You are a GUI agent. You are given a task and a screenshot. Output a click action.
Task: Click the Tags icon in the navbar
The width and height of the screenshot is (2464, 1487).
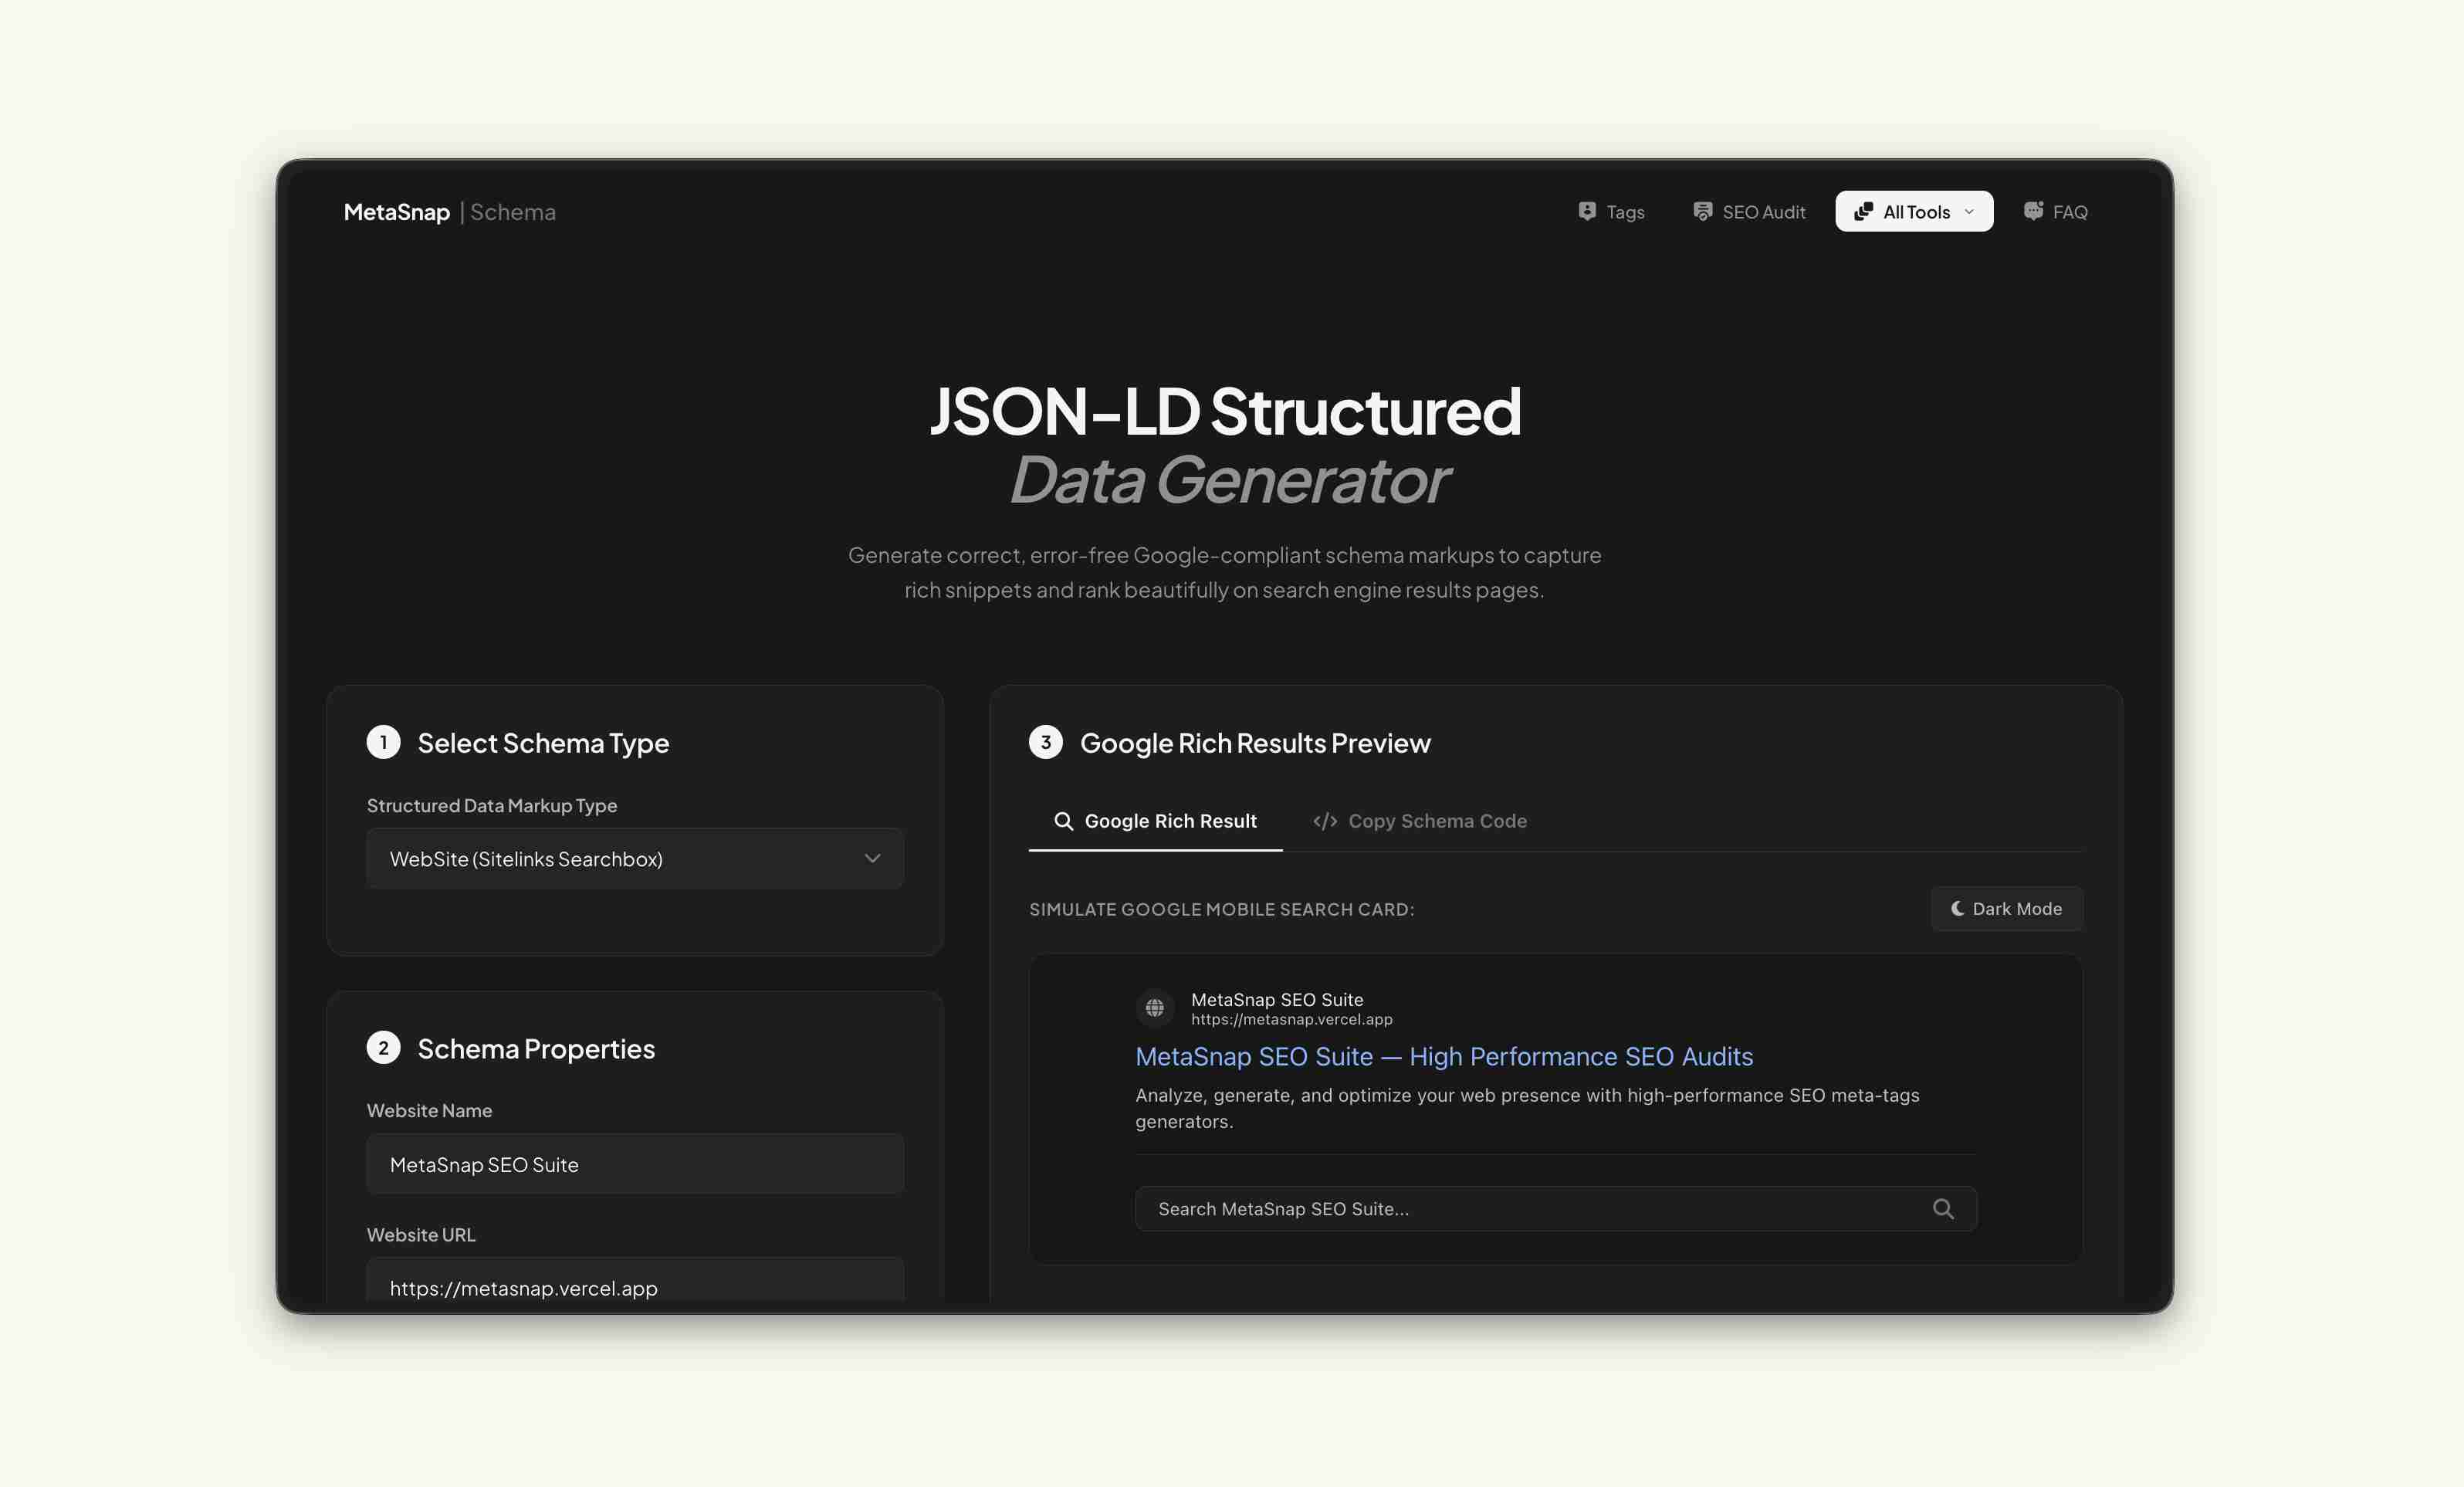[x=1587, y=211]
